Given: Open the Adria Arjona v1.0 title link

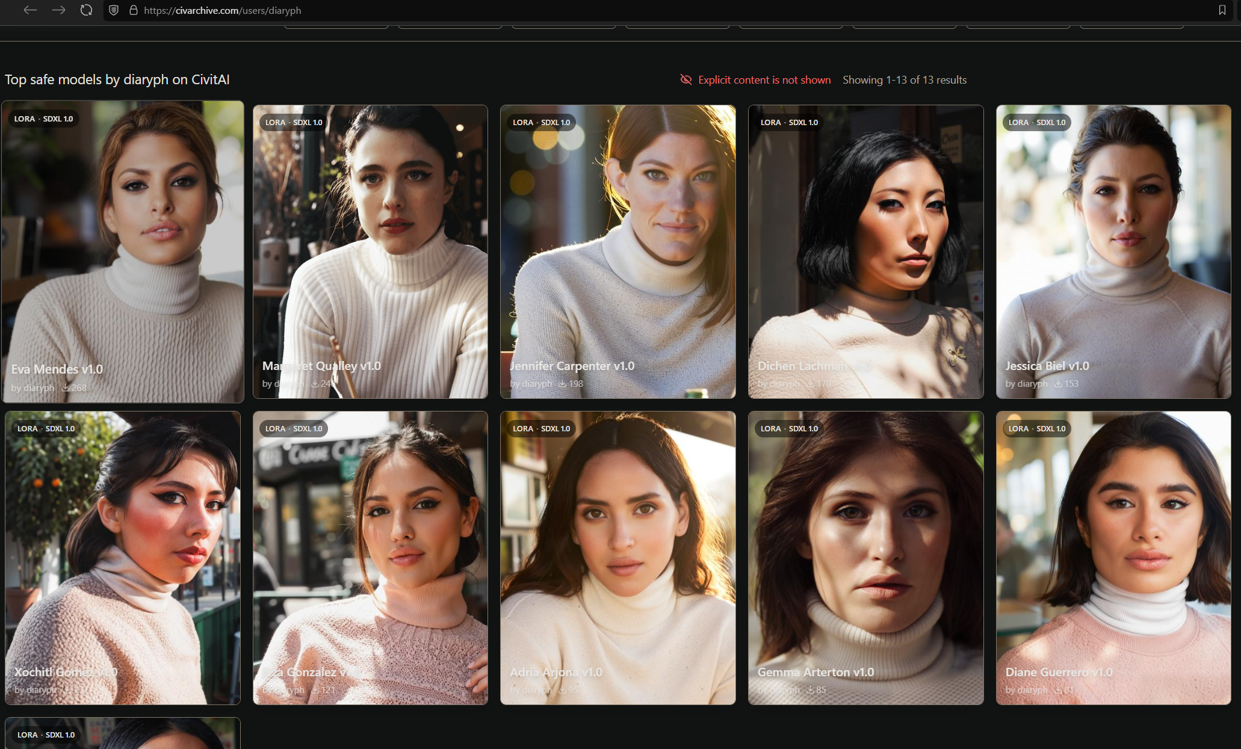Looking at the screenshot, I should (x=556, y=672).
